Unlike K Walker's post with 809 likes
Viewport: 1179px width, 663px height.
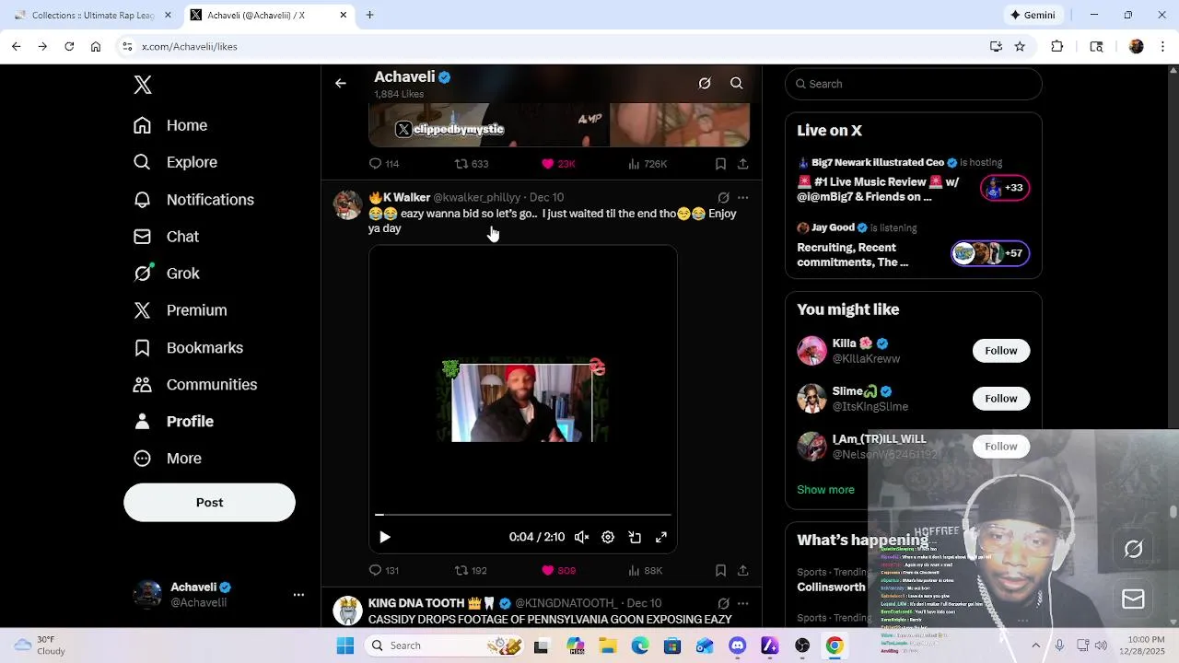pos(558,571)
